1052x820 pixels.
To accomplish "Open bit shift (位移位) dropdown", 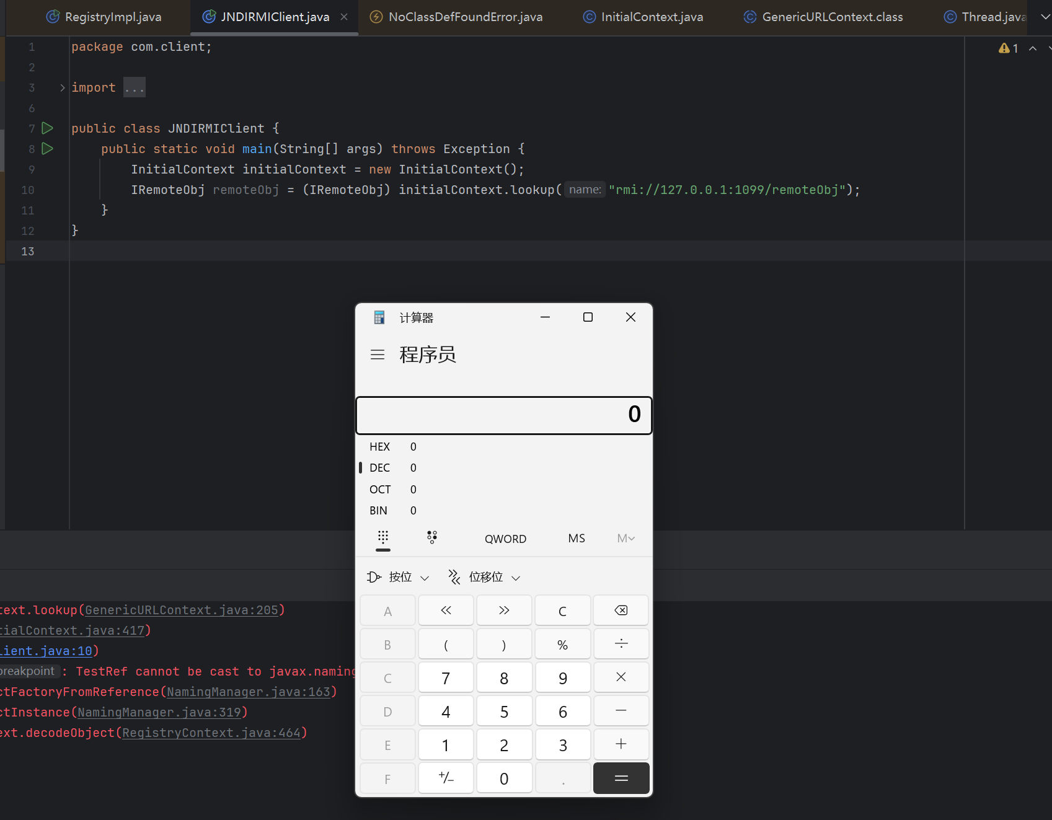I will coord(485,577).
